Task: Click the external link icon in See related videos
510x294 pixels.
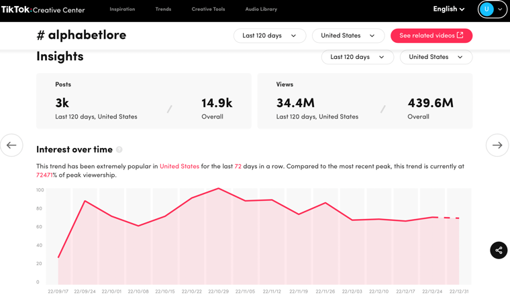Action: tap(460, 35)
